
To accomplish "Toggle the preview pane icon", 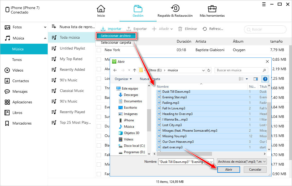I will (x=255, y=79).
